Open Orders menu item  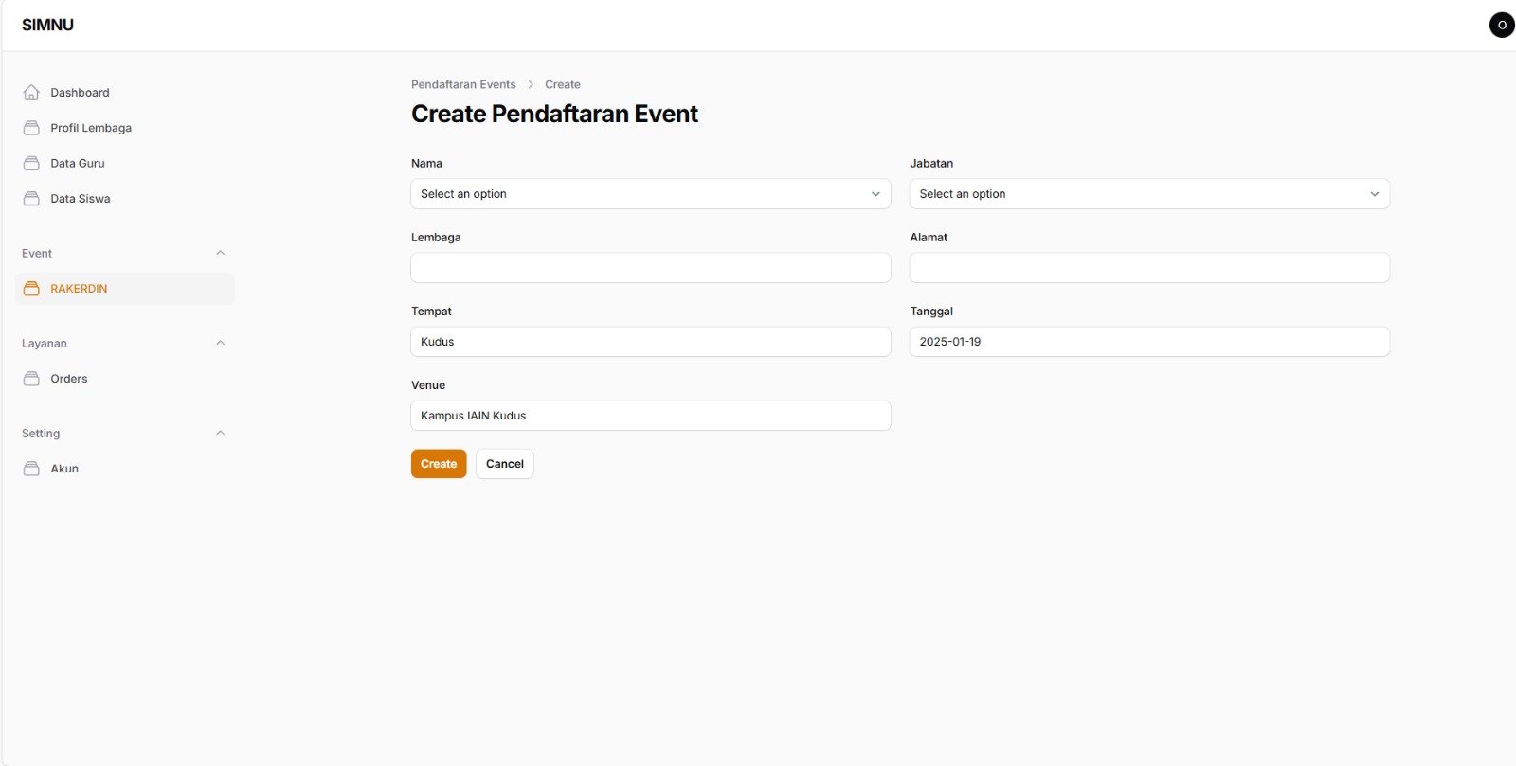click(125, 379)
